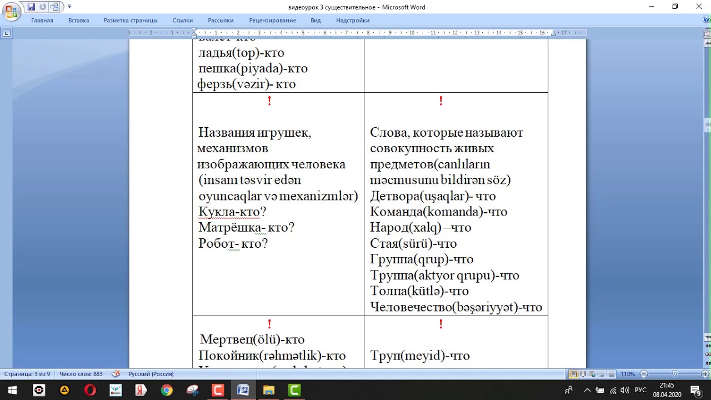Open TeamViewer icon in the taskbar
This screenshot has width=711, height=400.
point(39,389)
